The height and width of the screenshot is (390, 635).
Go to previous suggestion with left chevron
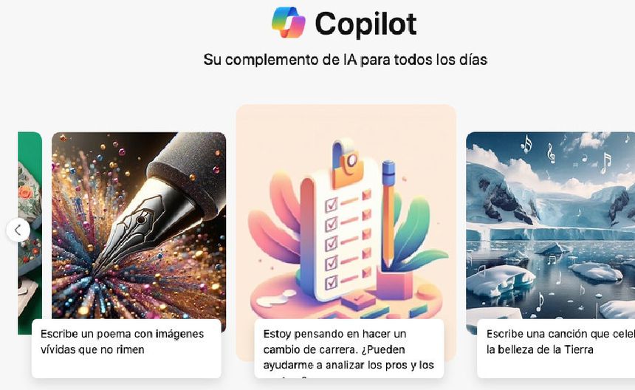18,230
